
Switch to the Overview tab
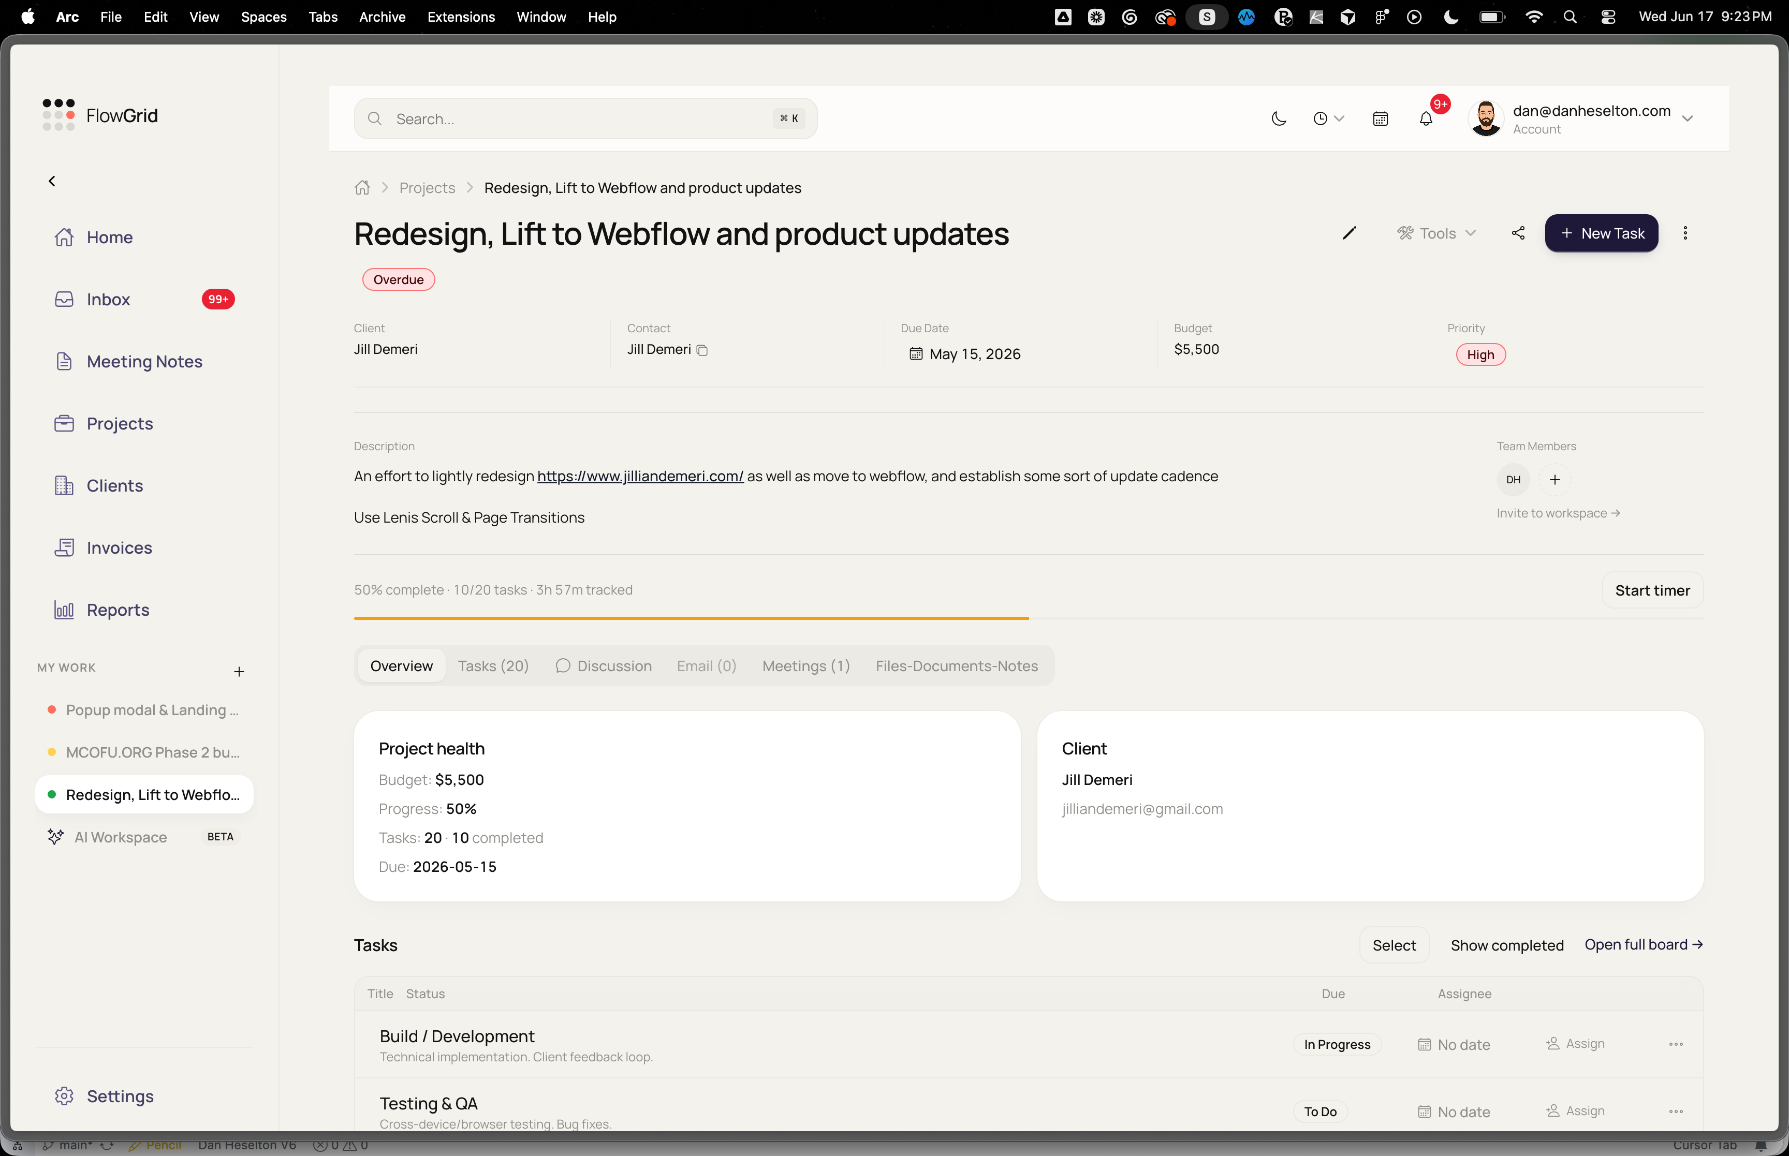(x=402, y=666)
